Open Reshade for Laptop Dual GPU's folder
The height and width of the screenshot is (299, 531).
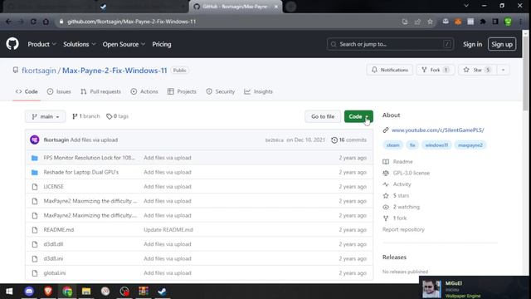[x=81, y=172]
